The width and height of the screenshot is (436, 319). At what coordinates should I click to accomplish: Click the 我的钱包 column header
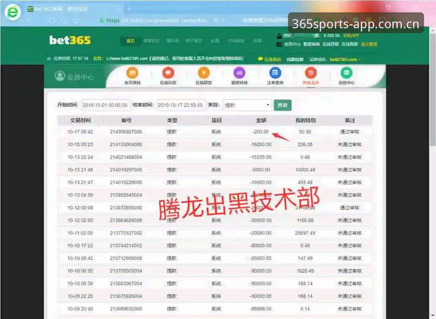pyautogui.click(x=305, y=120)
